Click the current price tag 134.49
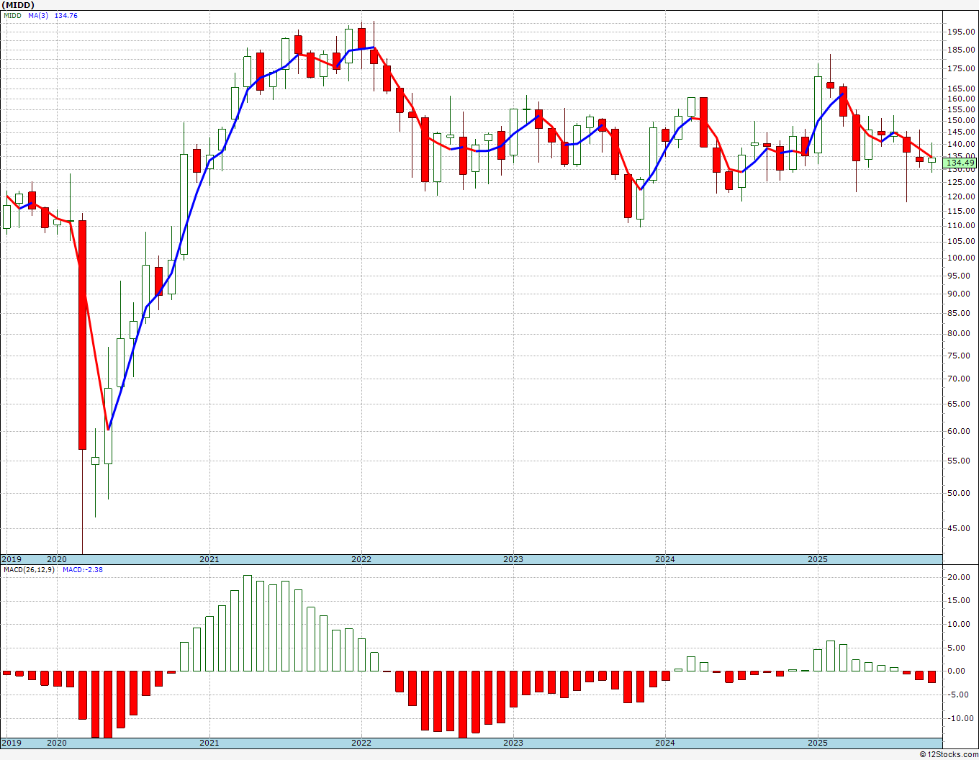The image size is (979, 760). pyautogui.click(x=960, y=163)
